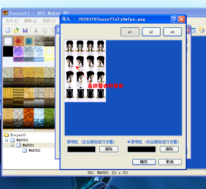Viewport: 206px width, 189px height.
Task: Open the 编辑(E) menu
Action: click(31, 21)
